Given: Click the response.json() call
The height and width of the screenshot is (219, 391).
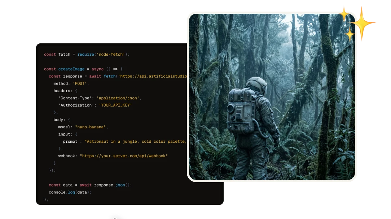Looking at the screenshot, I should point(113,185).
